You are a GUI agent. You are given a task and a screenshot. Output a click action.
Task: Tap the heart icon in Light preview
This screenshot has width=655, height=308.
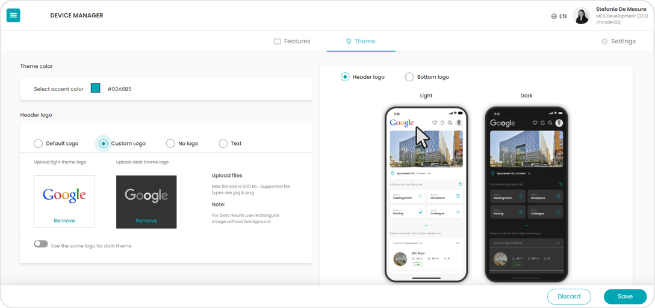point(435,123)
